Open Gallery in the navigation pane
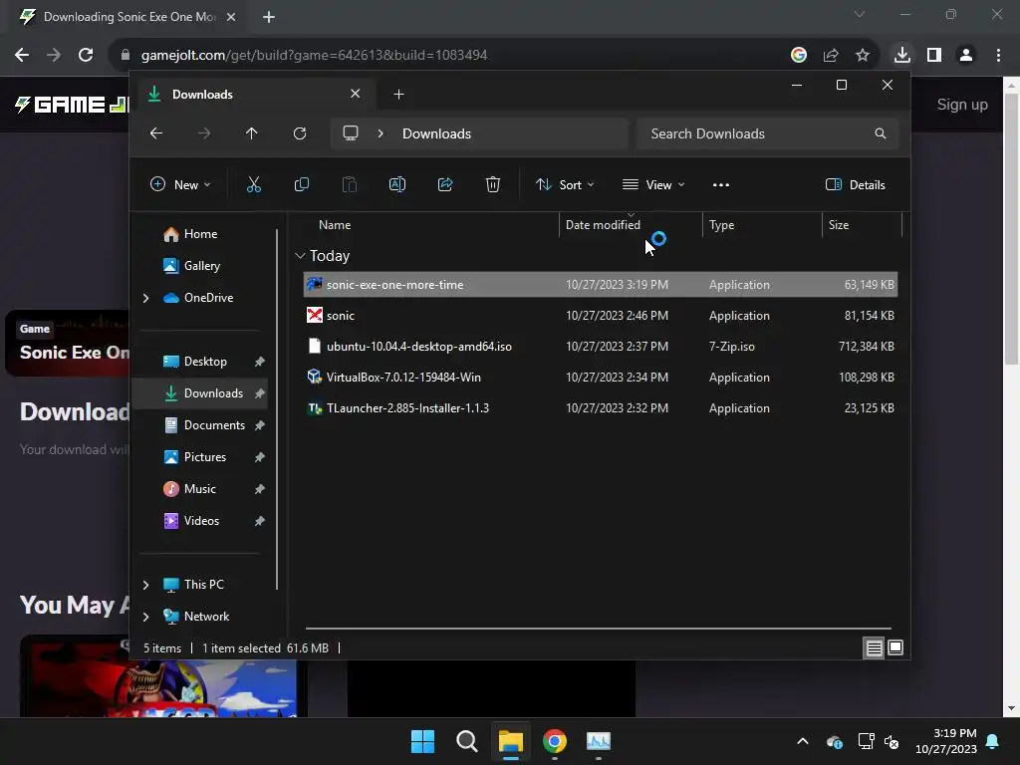The width and height of the screenshot is (1020, 765). click(x=201, y=265)
